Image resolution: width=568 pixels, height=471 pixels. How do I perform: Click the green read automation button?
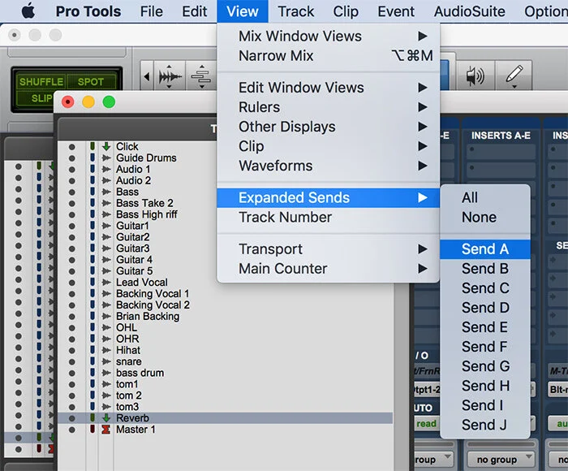[427, 424]
